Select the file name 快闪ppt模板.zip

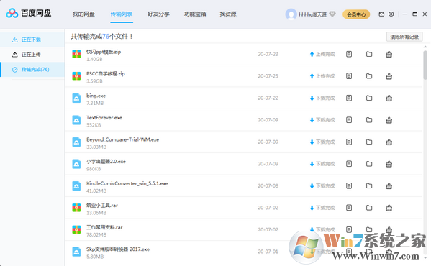[104, 52]
